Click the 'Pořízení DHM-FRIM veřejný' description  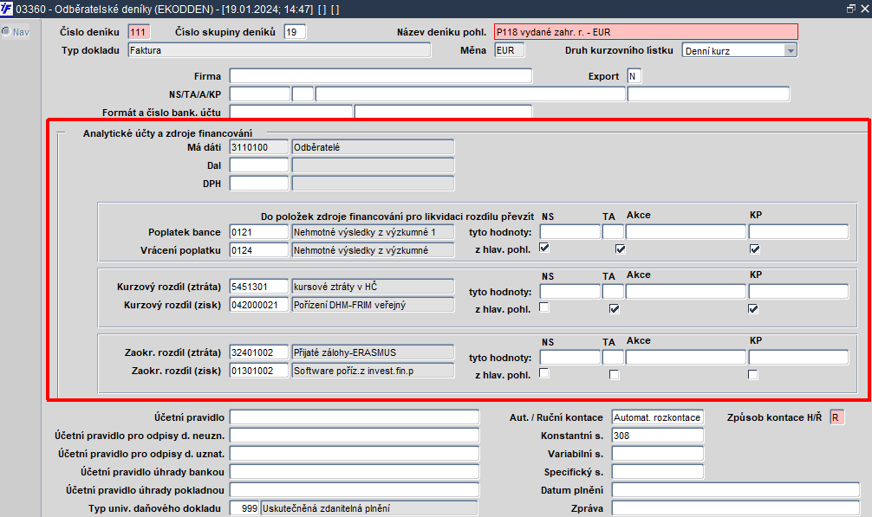[374, 305]
